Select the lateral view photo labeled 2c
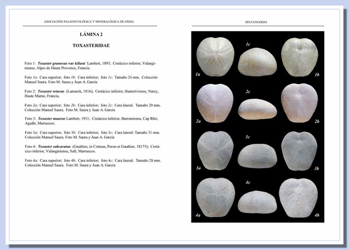Image resolution: width=349 pixels, height=250 pixels. pyautogui.click(x=257, y=109)
